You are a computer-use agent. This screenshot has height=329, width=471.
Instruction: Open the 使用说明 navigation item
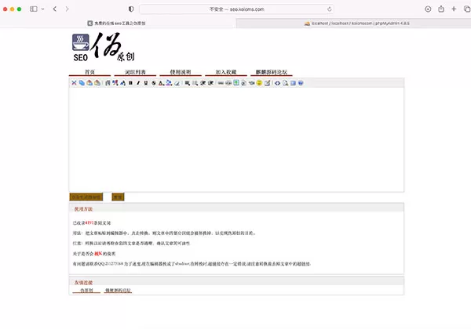click(x=181, y=72)
